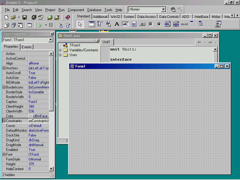Select the RadioGroup component icon
240x180 pixels.
[201, 24]
